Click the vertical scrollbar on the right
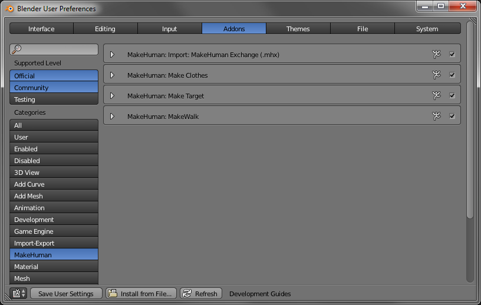This screenshot has height=305, width=481. 470,120
